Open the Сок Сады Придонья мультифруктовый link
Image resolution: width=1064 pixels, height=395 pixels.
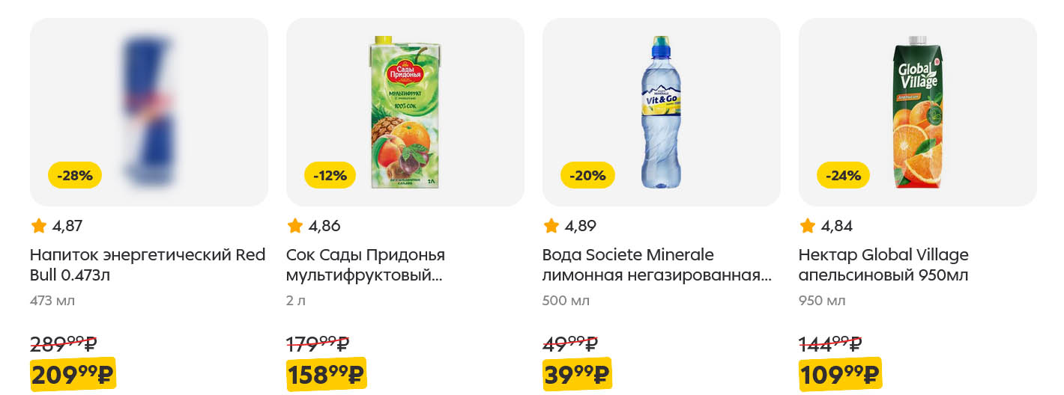(x=366, y=265)
